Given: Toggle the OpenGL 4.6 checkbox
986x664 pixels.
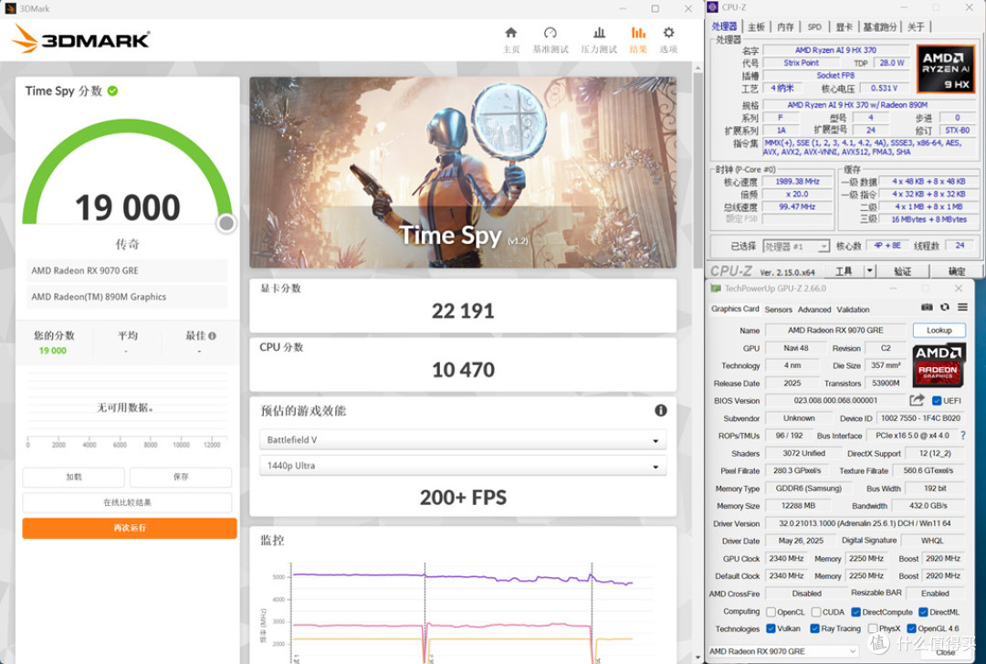Looking at the screenshot, I should (911, 628).
